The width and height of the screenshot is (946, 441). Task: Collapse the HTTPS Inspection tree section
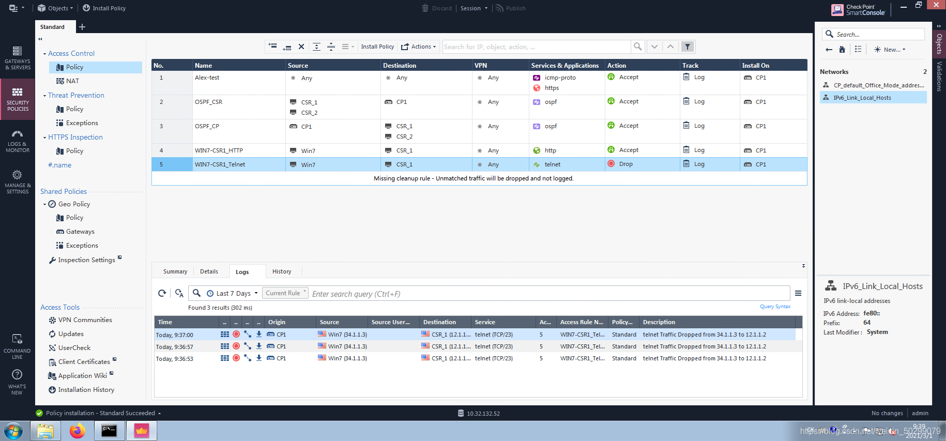(44, 138)
